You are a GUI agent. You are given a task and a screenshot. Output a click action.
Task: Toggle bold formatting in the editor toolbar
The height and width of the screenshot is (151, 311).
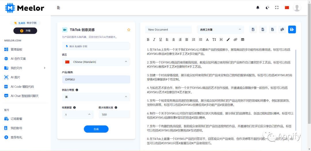[x=148, y=40]
